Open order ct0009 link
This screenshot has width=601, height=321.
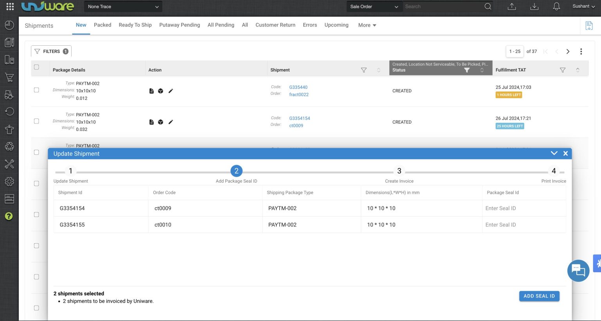click(296, 126)
